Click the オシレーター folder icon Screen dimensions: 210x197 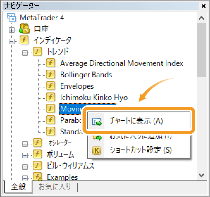37,143
